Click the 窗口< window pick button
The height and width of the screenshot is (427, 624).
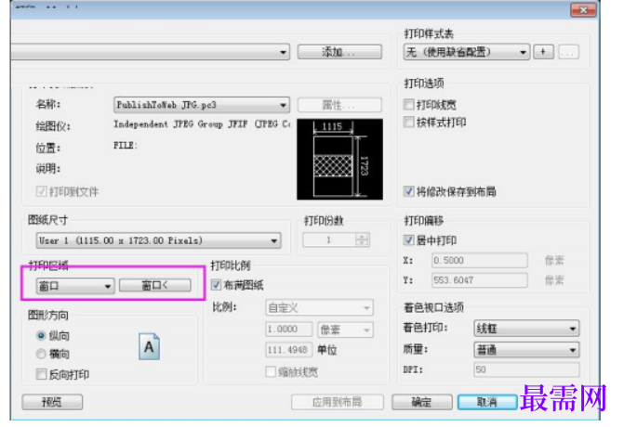point(154,285)
